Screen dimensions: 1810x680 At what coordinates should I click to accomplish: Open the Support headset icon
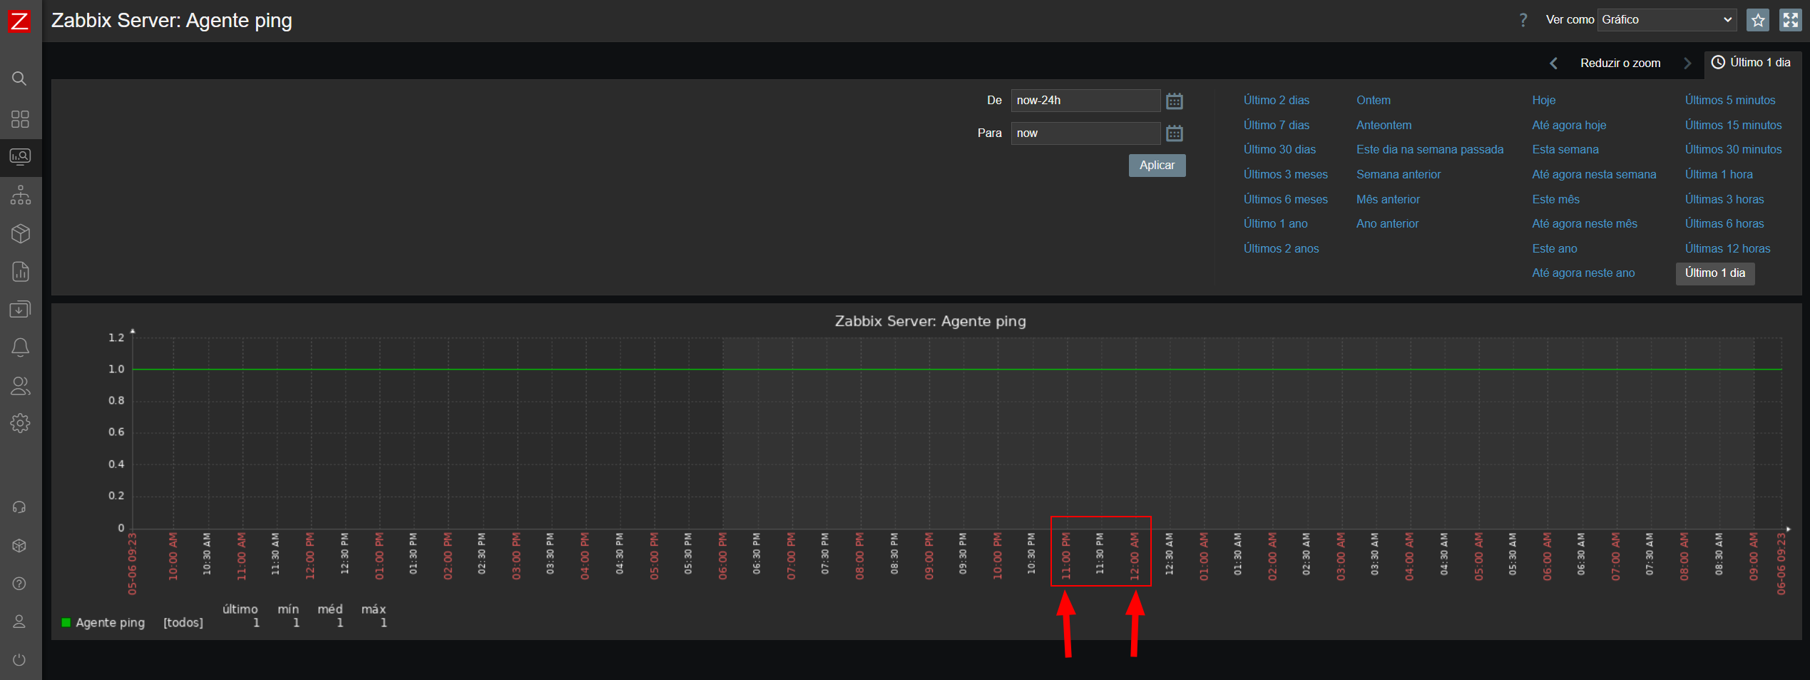(x=20, y=507)
